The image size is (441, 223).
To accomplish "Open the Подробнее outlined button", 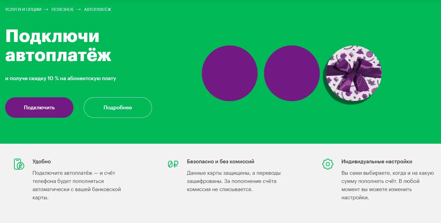I will (118, 107).
